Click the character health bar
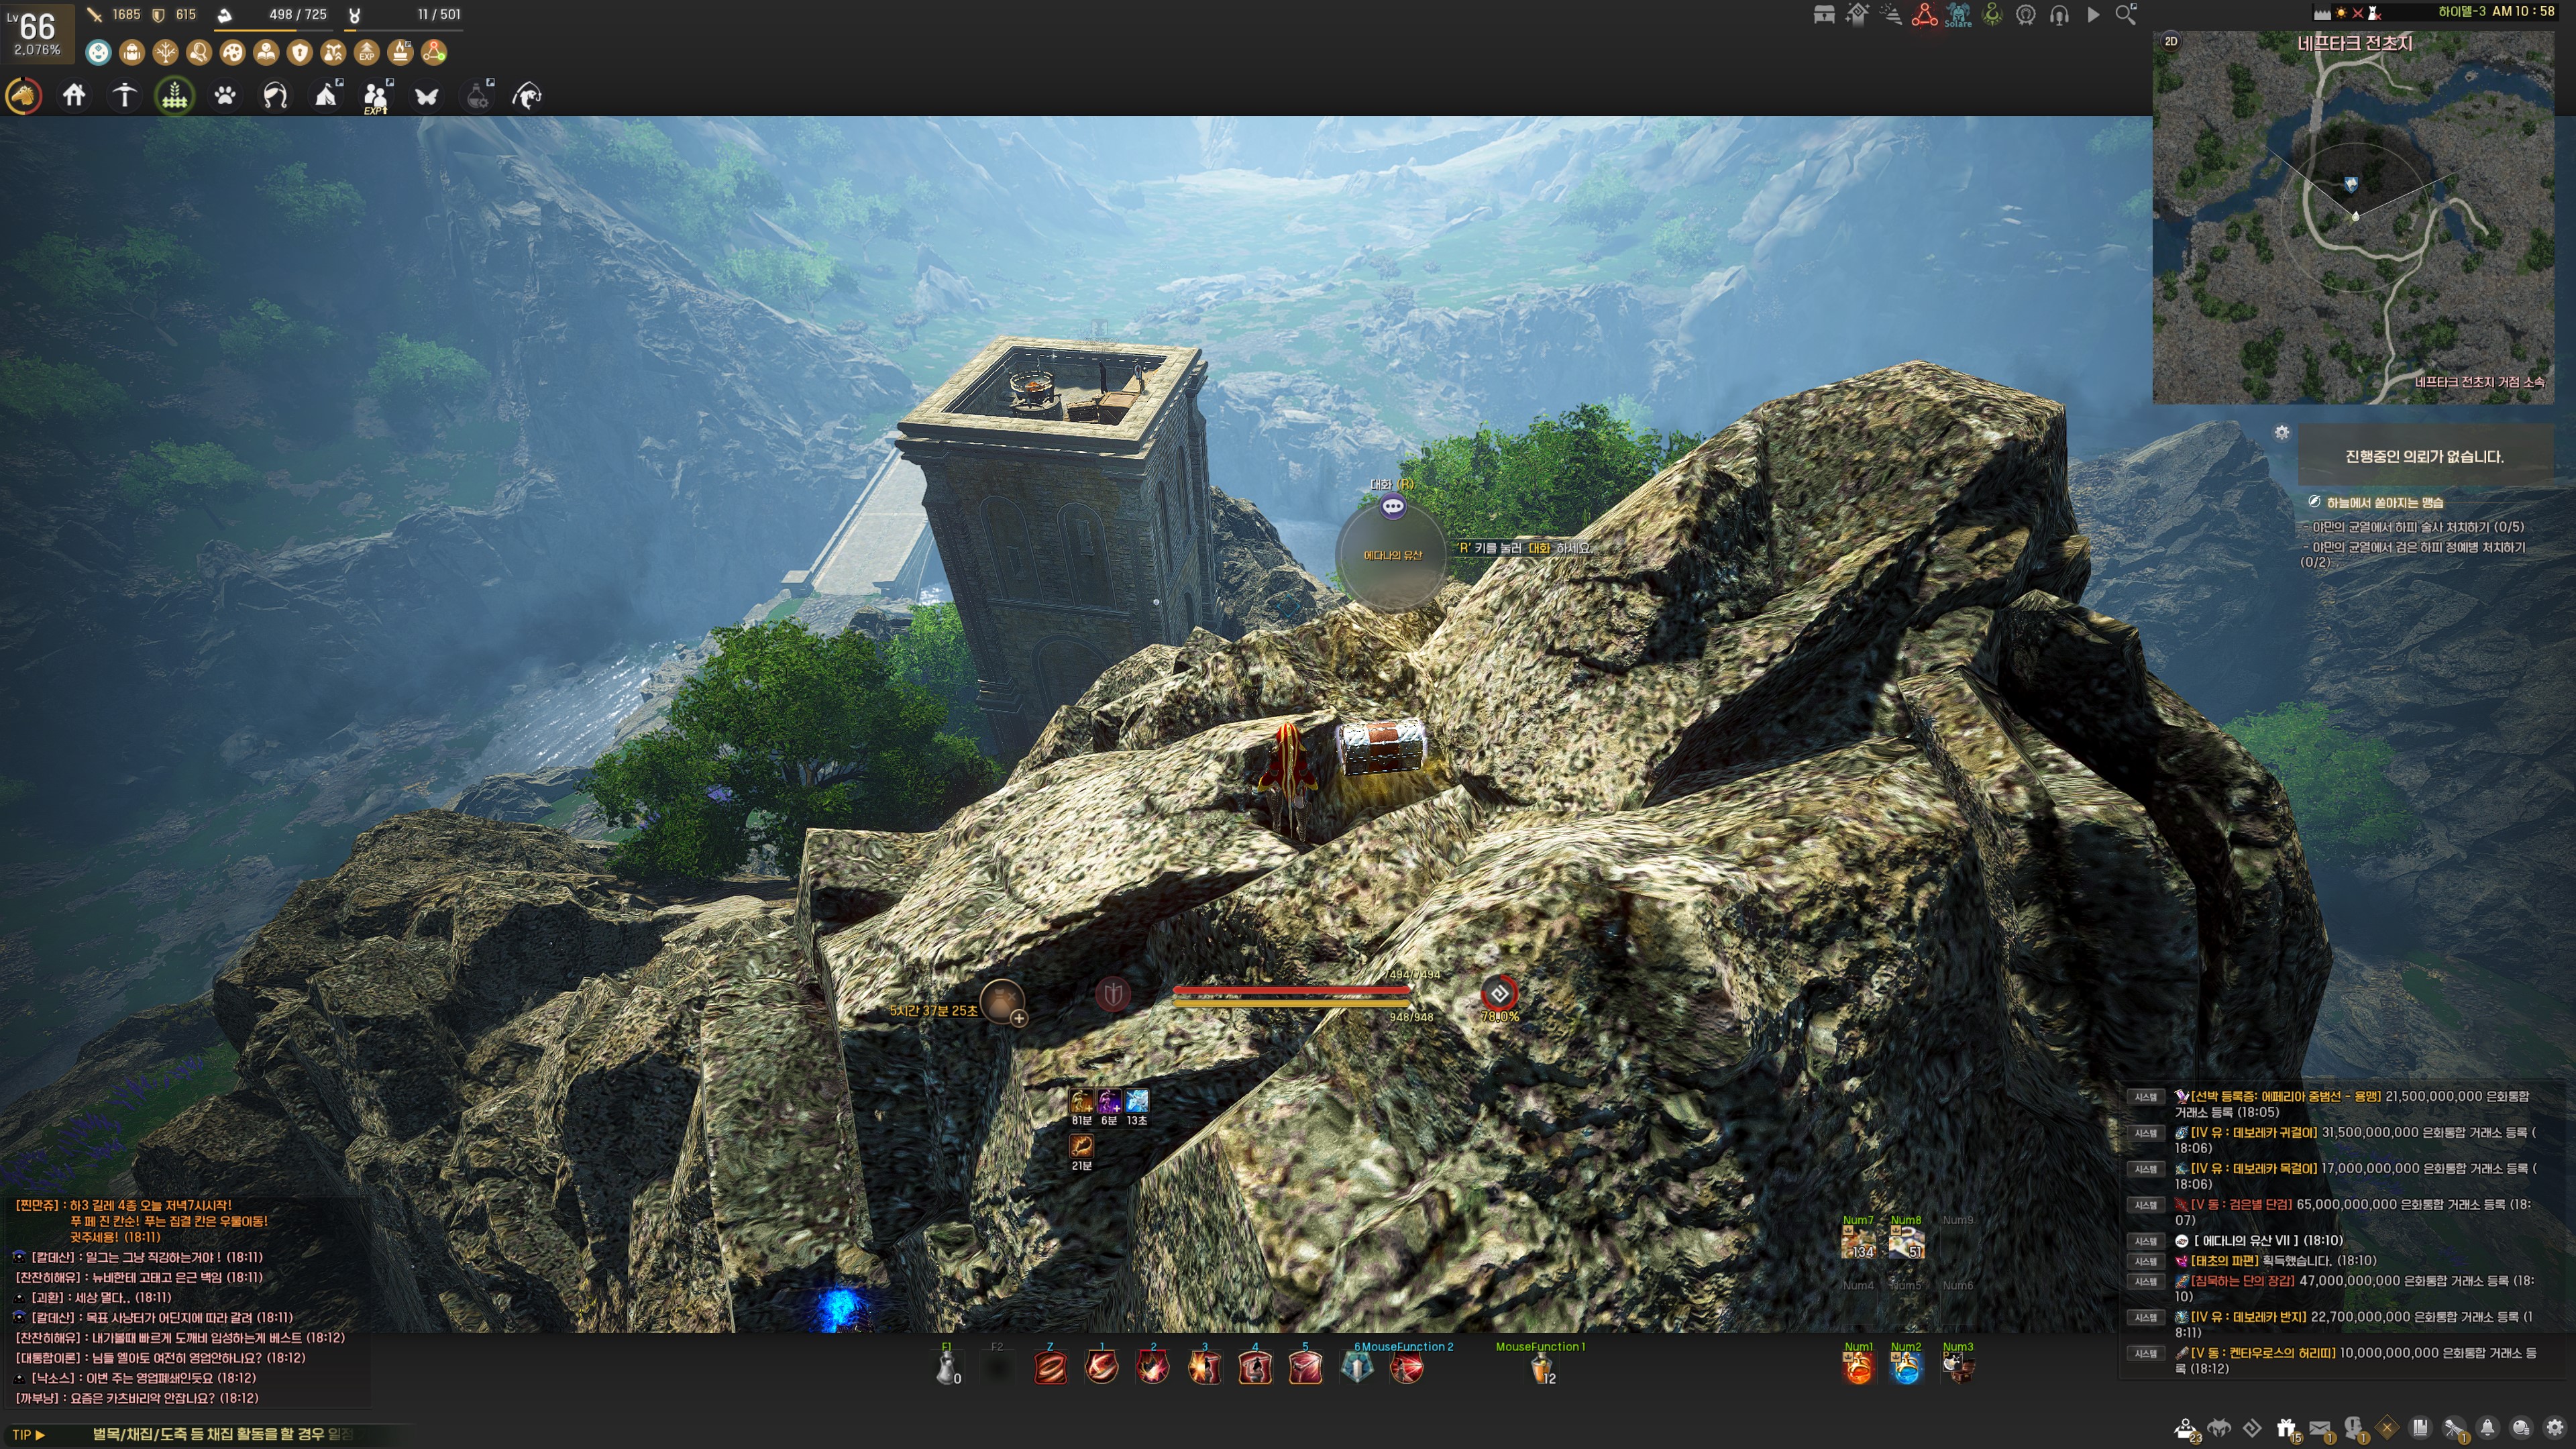The height and width of the screenshot is (1449, 2576). click(1291, 991)
